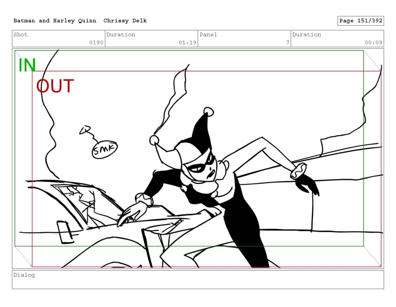Click the 'Batman and Harley Quinn' title text
The width and height of the screenshot is (396, 307).
point(55,21)
